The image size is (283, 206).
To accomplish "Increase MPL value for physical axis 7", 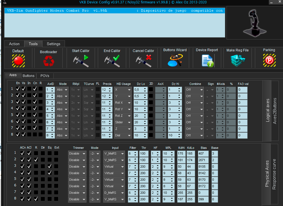I will pyautogui.click(x=172, y=192).
